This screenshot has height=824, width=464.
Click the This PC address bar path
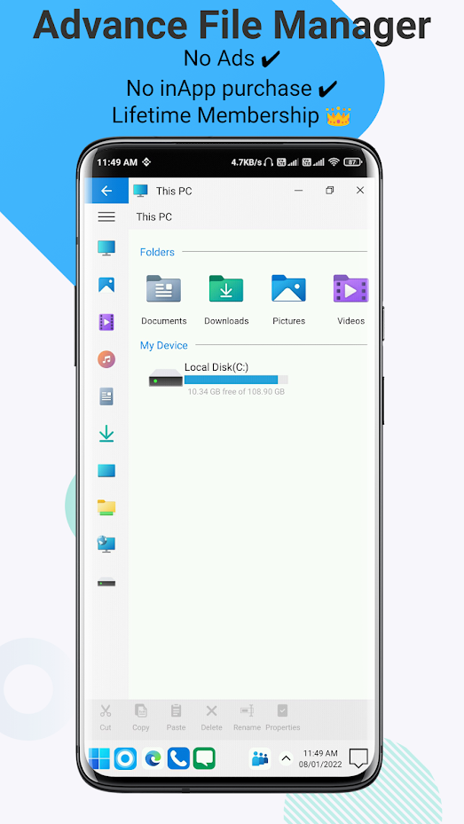click(x=154, y=216)
